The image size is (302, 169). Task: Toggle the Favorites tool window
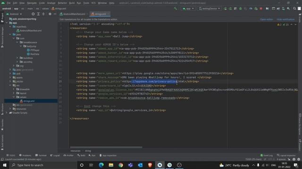2,124
